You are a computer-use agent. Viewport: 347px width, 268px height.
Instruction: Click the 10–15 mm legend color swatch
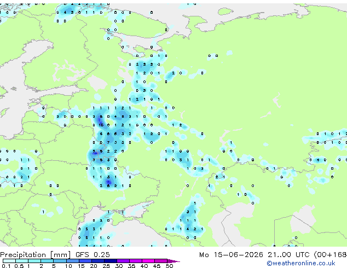[73, 261]
